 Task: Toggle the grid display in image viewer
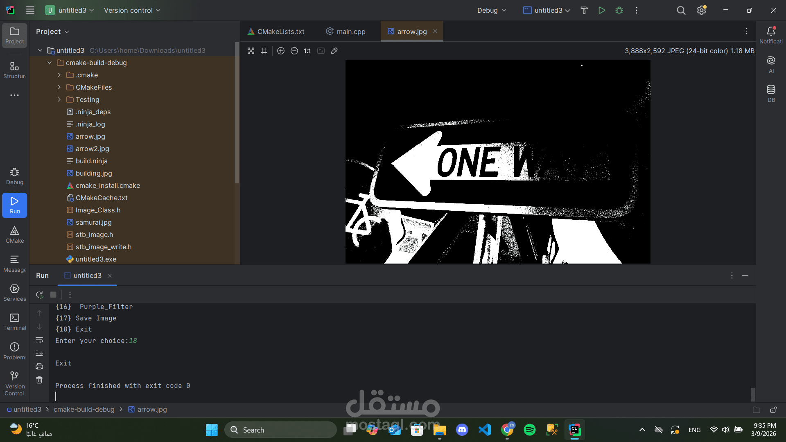click(x=264, y=51)
